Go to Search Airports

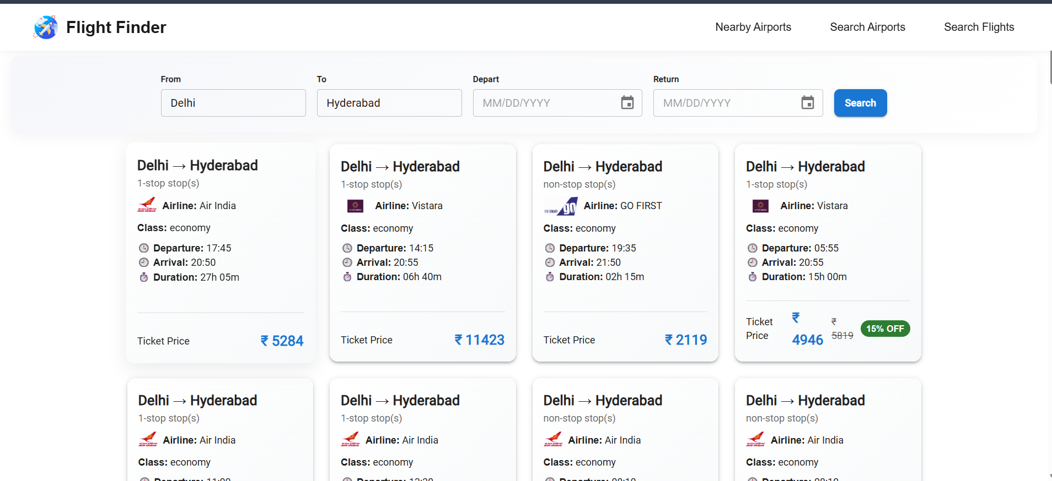(867, 27)
